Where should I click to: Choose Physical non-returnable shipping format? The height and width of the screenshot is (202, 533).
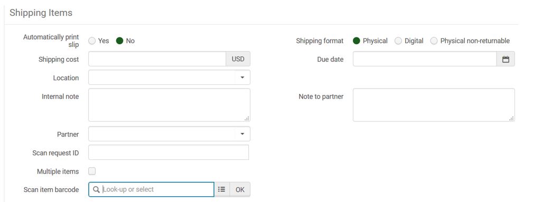click(x=434, y=41)
